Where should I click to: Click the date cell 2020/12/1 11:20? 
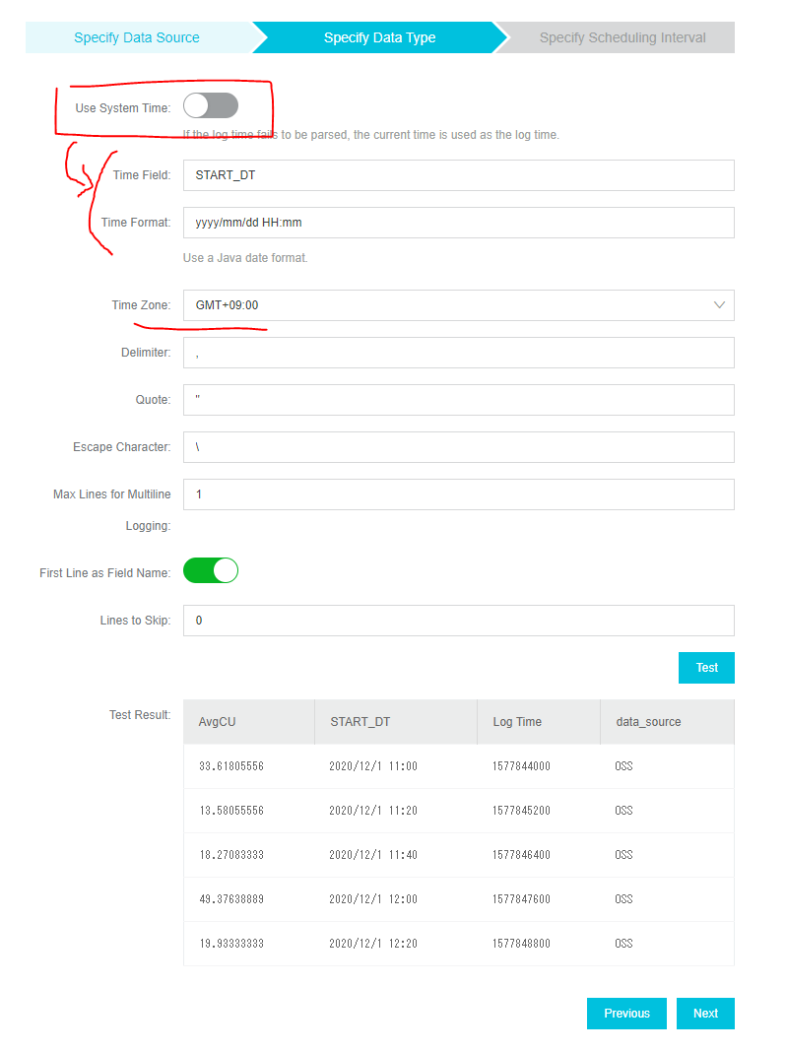(373, 811)
